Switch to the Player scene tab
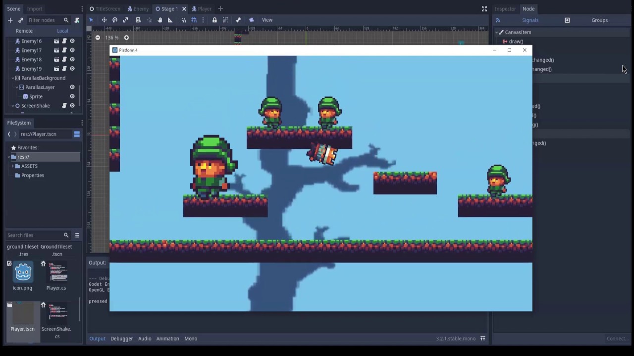 click(x=202, y=9)
